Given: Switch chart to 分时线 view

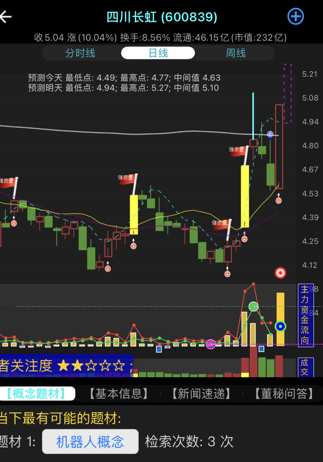Looking at the screenshot, I should tap(80, 53).
